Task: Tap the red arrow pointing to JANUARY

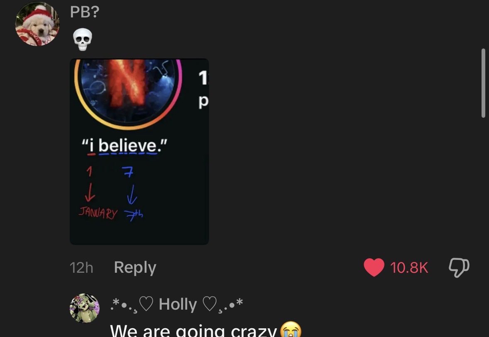Action: point(90,193)
